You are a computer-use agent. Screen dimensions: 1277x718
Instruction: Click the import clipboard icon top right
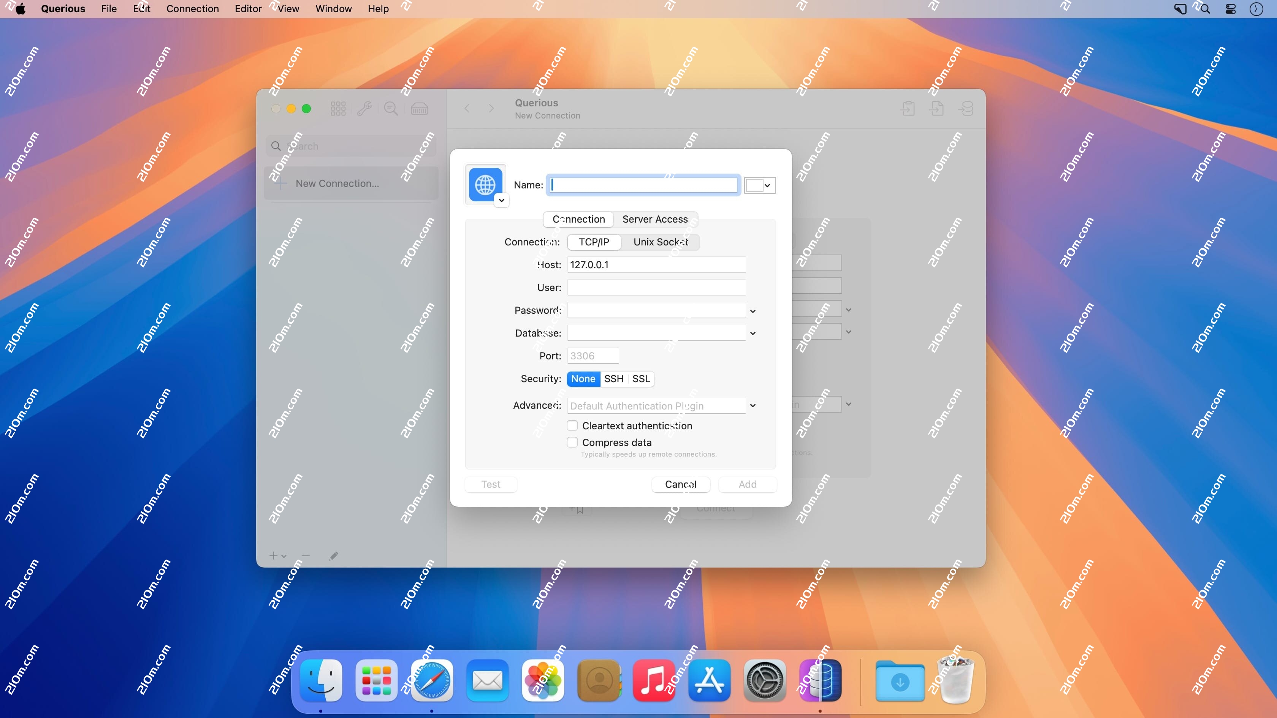coord(908,109)
